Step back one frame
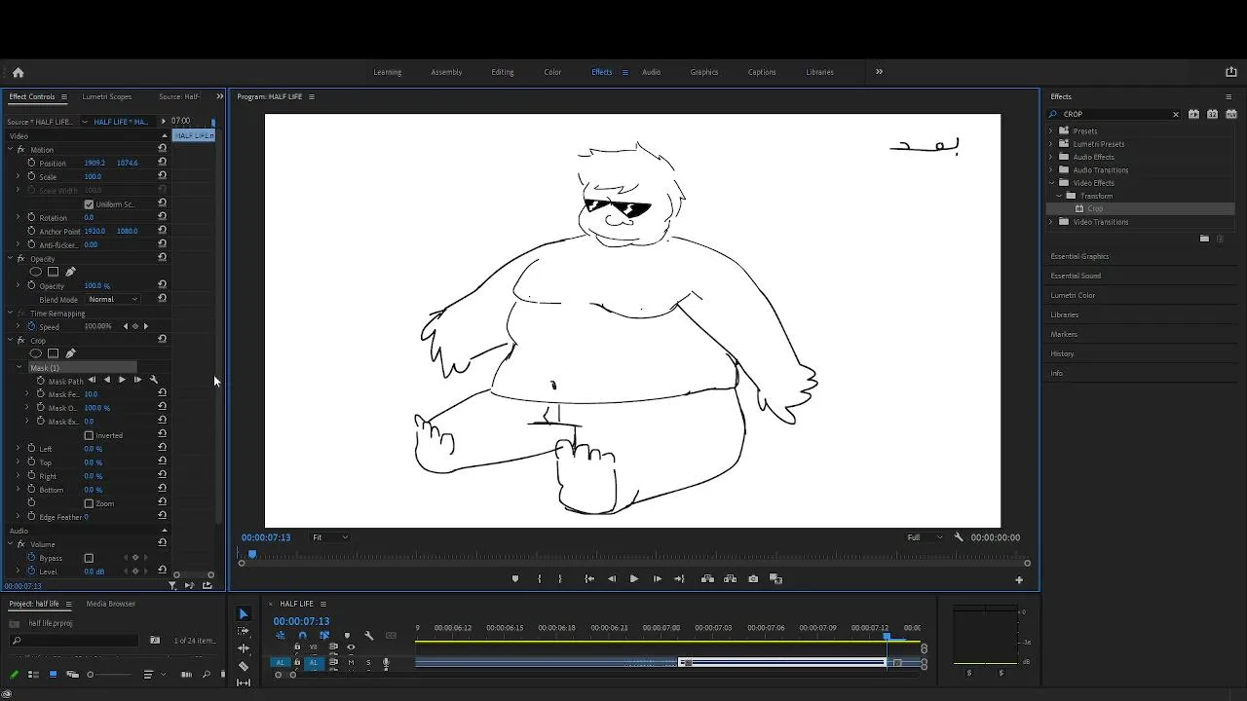This screenshot has height=701, width=1247. [612, 579]
